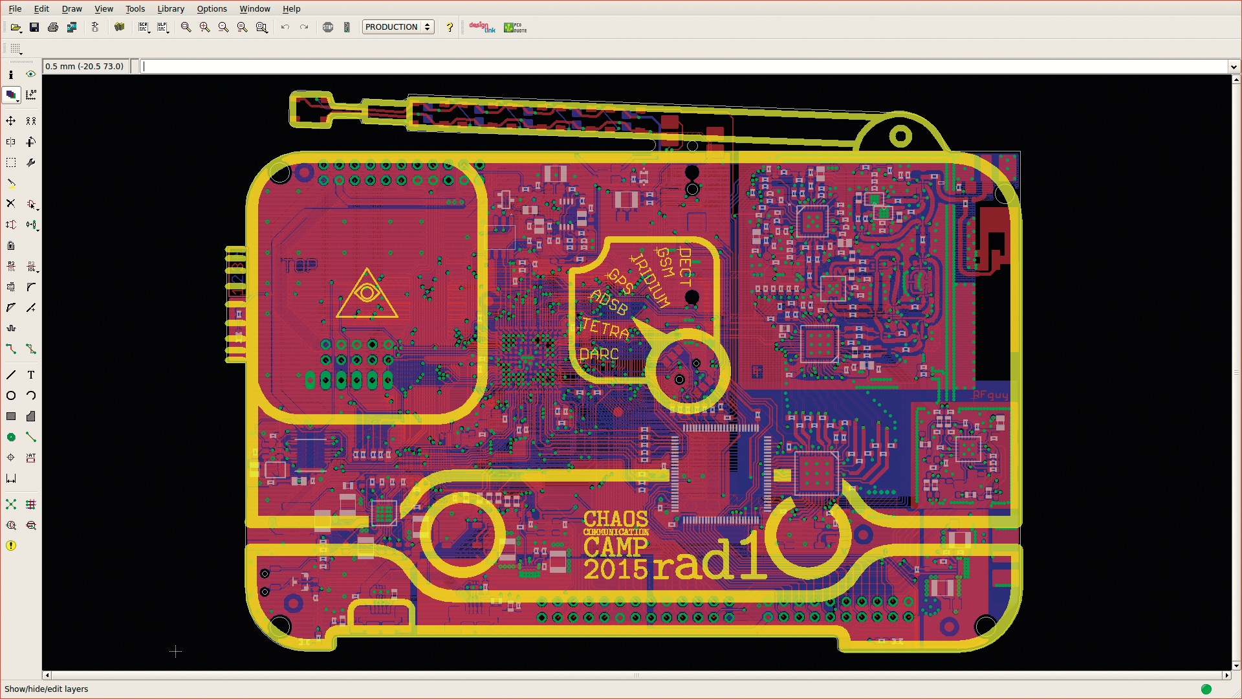Select the Display layers tool

pyautogui.click(x=11, y=95)
